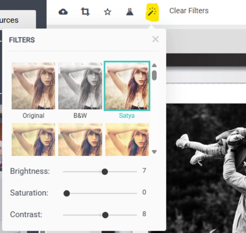The width and height of the screenshot is (246, 233).
Task: Click Clear Filters button
Action: [189, 11]
